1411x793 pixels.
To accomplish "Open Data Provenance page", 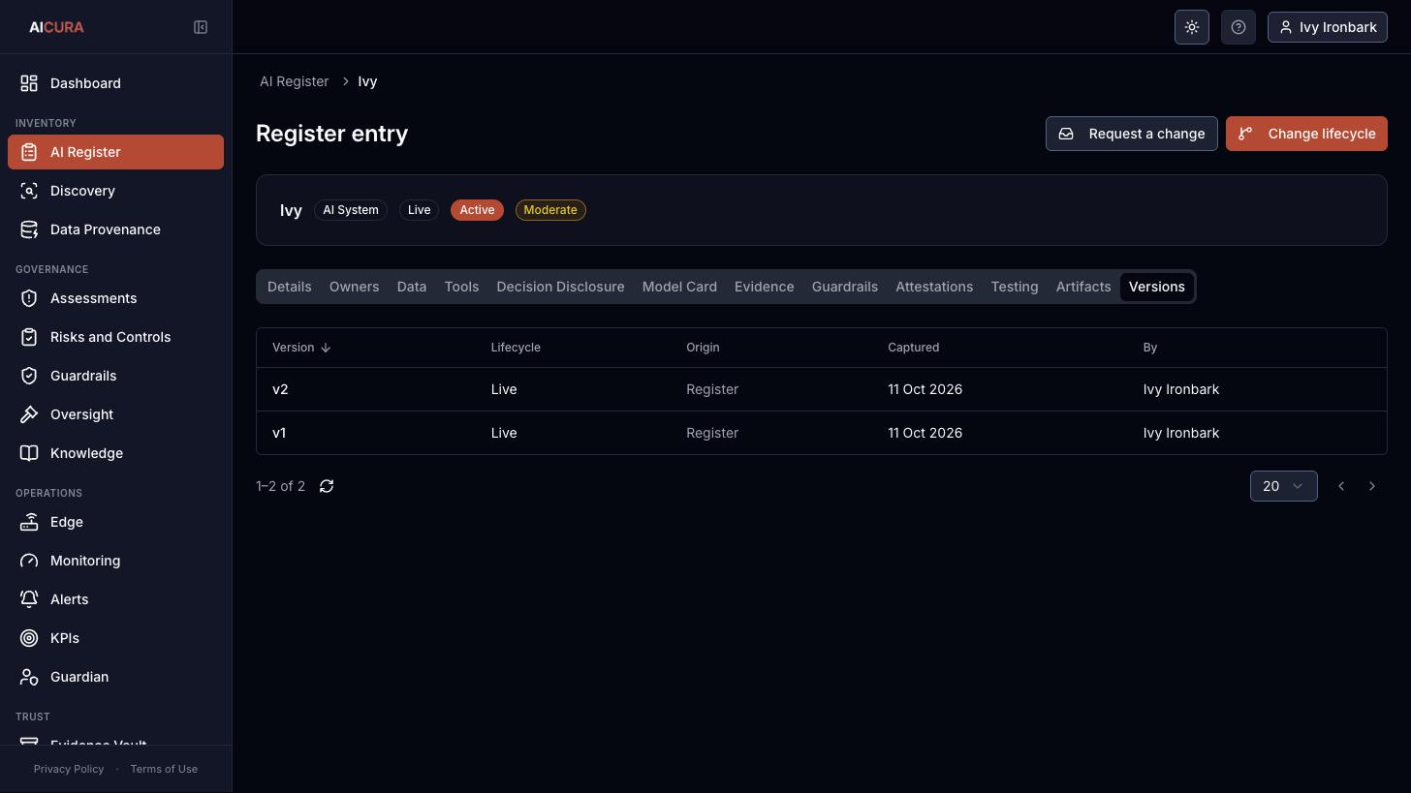I will [115, 229].
